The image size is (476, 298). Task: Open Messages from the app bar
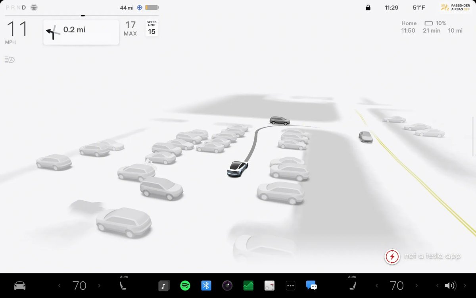311,285
